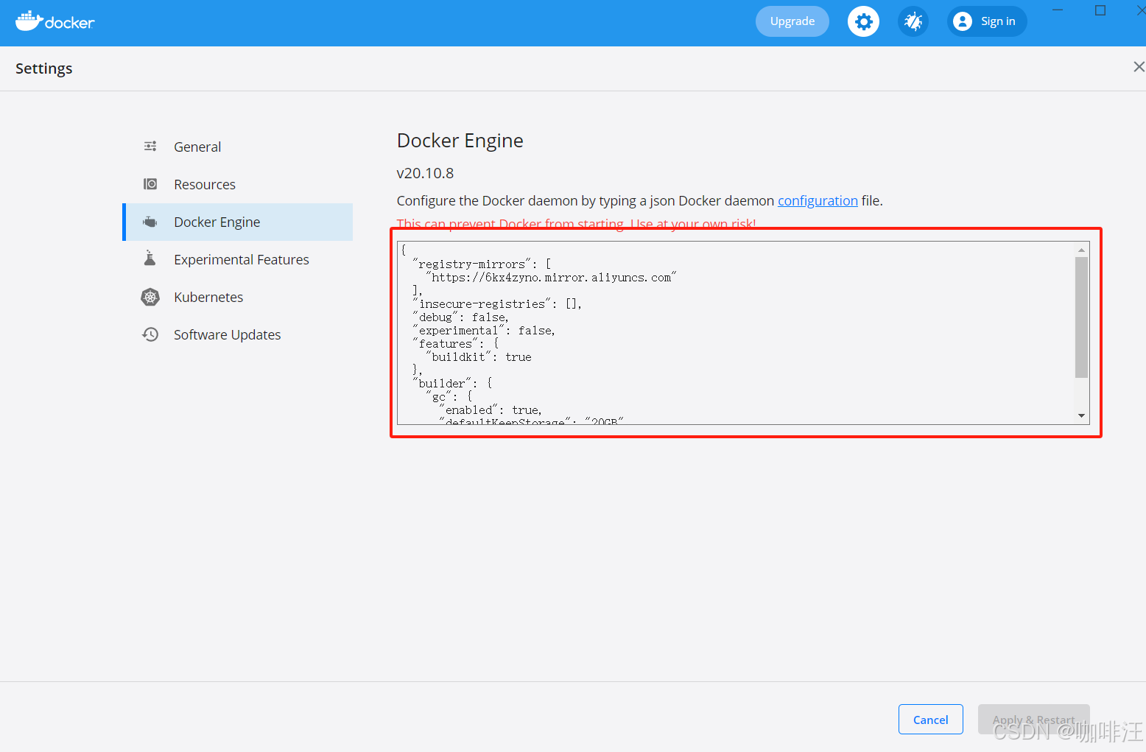
Task: Cancel the settings changes
Action: (931, 720)
